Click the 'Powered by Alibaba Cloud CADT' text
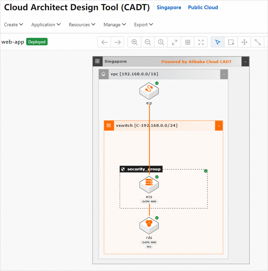 (x=197, y=62)
